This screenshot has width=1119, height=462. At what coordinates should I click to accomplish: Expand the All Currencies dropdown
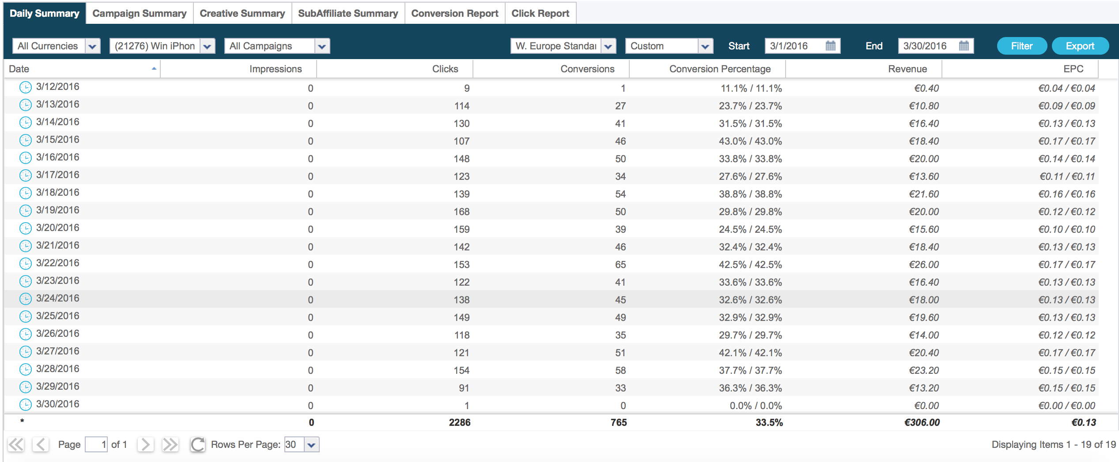(x=92, y=46)
